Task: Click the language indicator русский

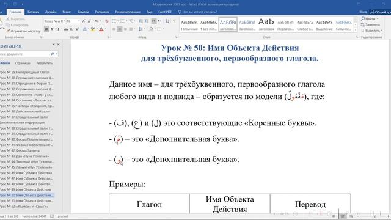Action: click(x=62, y=216)
